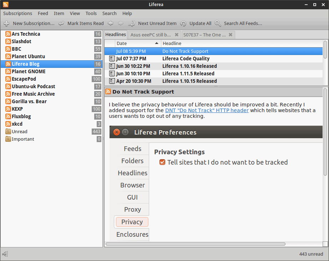
Task: Click the KEXP feed icon
Action: coord(8,109)
